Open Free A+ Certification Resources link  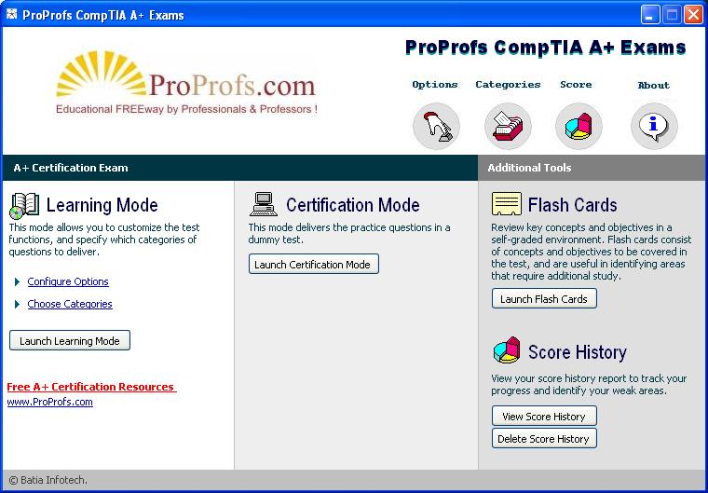tap(90, 387)
